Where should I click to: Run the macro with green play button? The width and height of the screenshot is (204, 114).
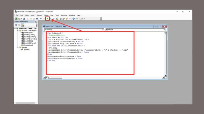pos(48,19)
